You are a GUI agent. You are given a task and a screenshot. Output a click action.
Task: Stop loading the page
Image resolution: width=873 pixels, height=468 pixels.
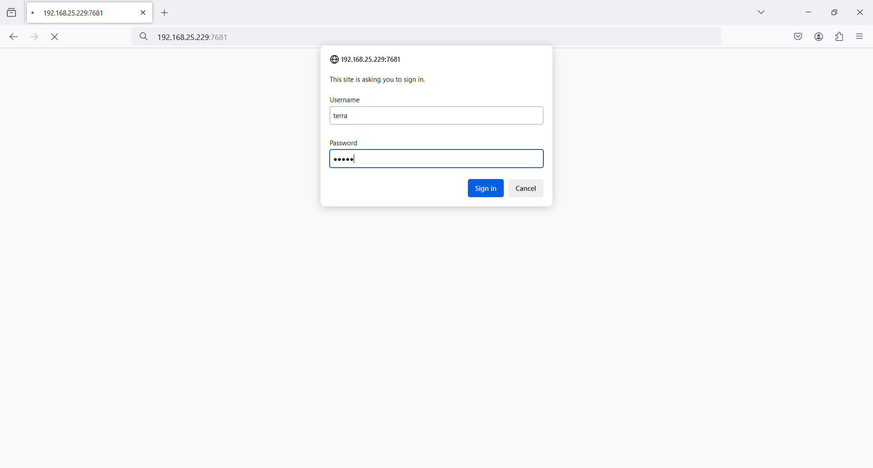tap(55, 37)
